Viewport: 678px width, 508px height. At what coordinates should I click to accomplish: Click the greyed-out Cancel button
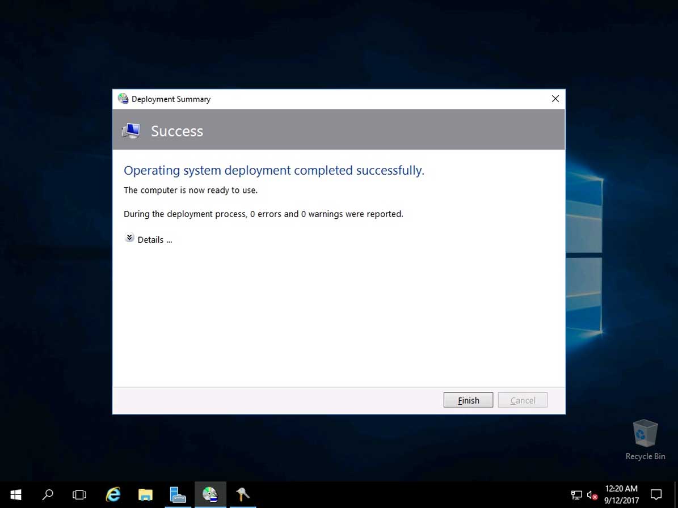pos(523,400)
